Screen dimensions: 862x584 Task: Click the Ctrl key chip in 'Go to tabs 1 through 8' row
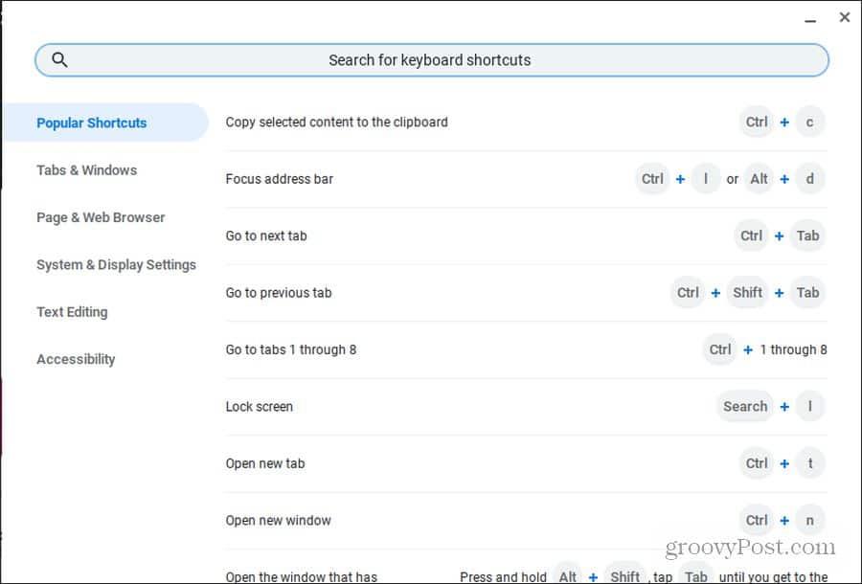(719, 350)
